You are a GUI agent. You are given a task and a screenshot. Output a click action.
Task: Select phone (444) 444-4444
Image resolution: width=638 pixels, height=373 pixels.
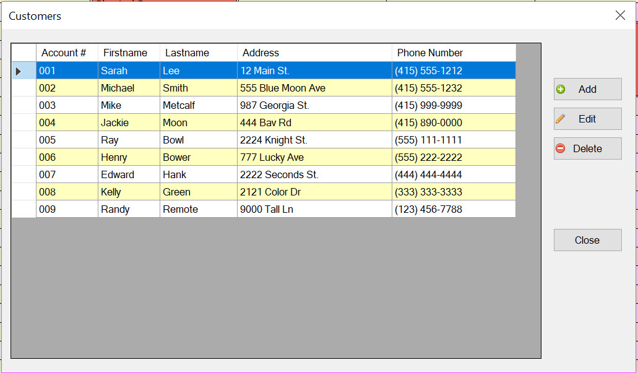pos(454,174)
